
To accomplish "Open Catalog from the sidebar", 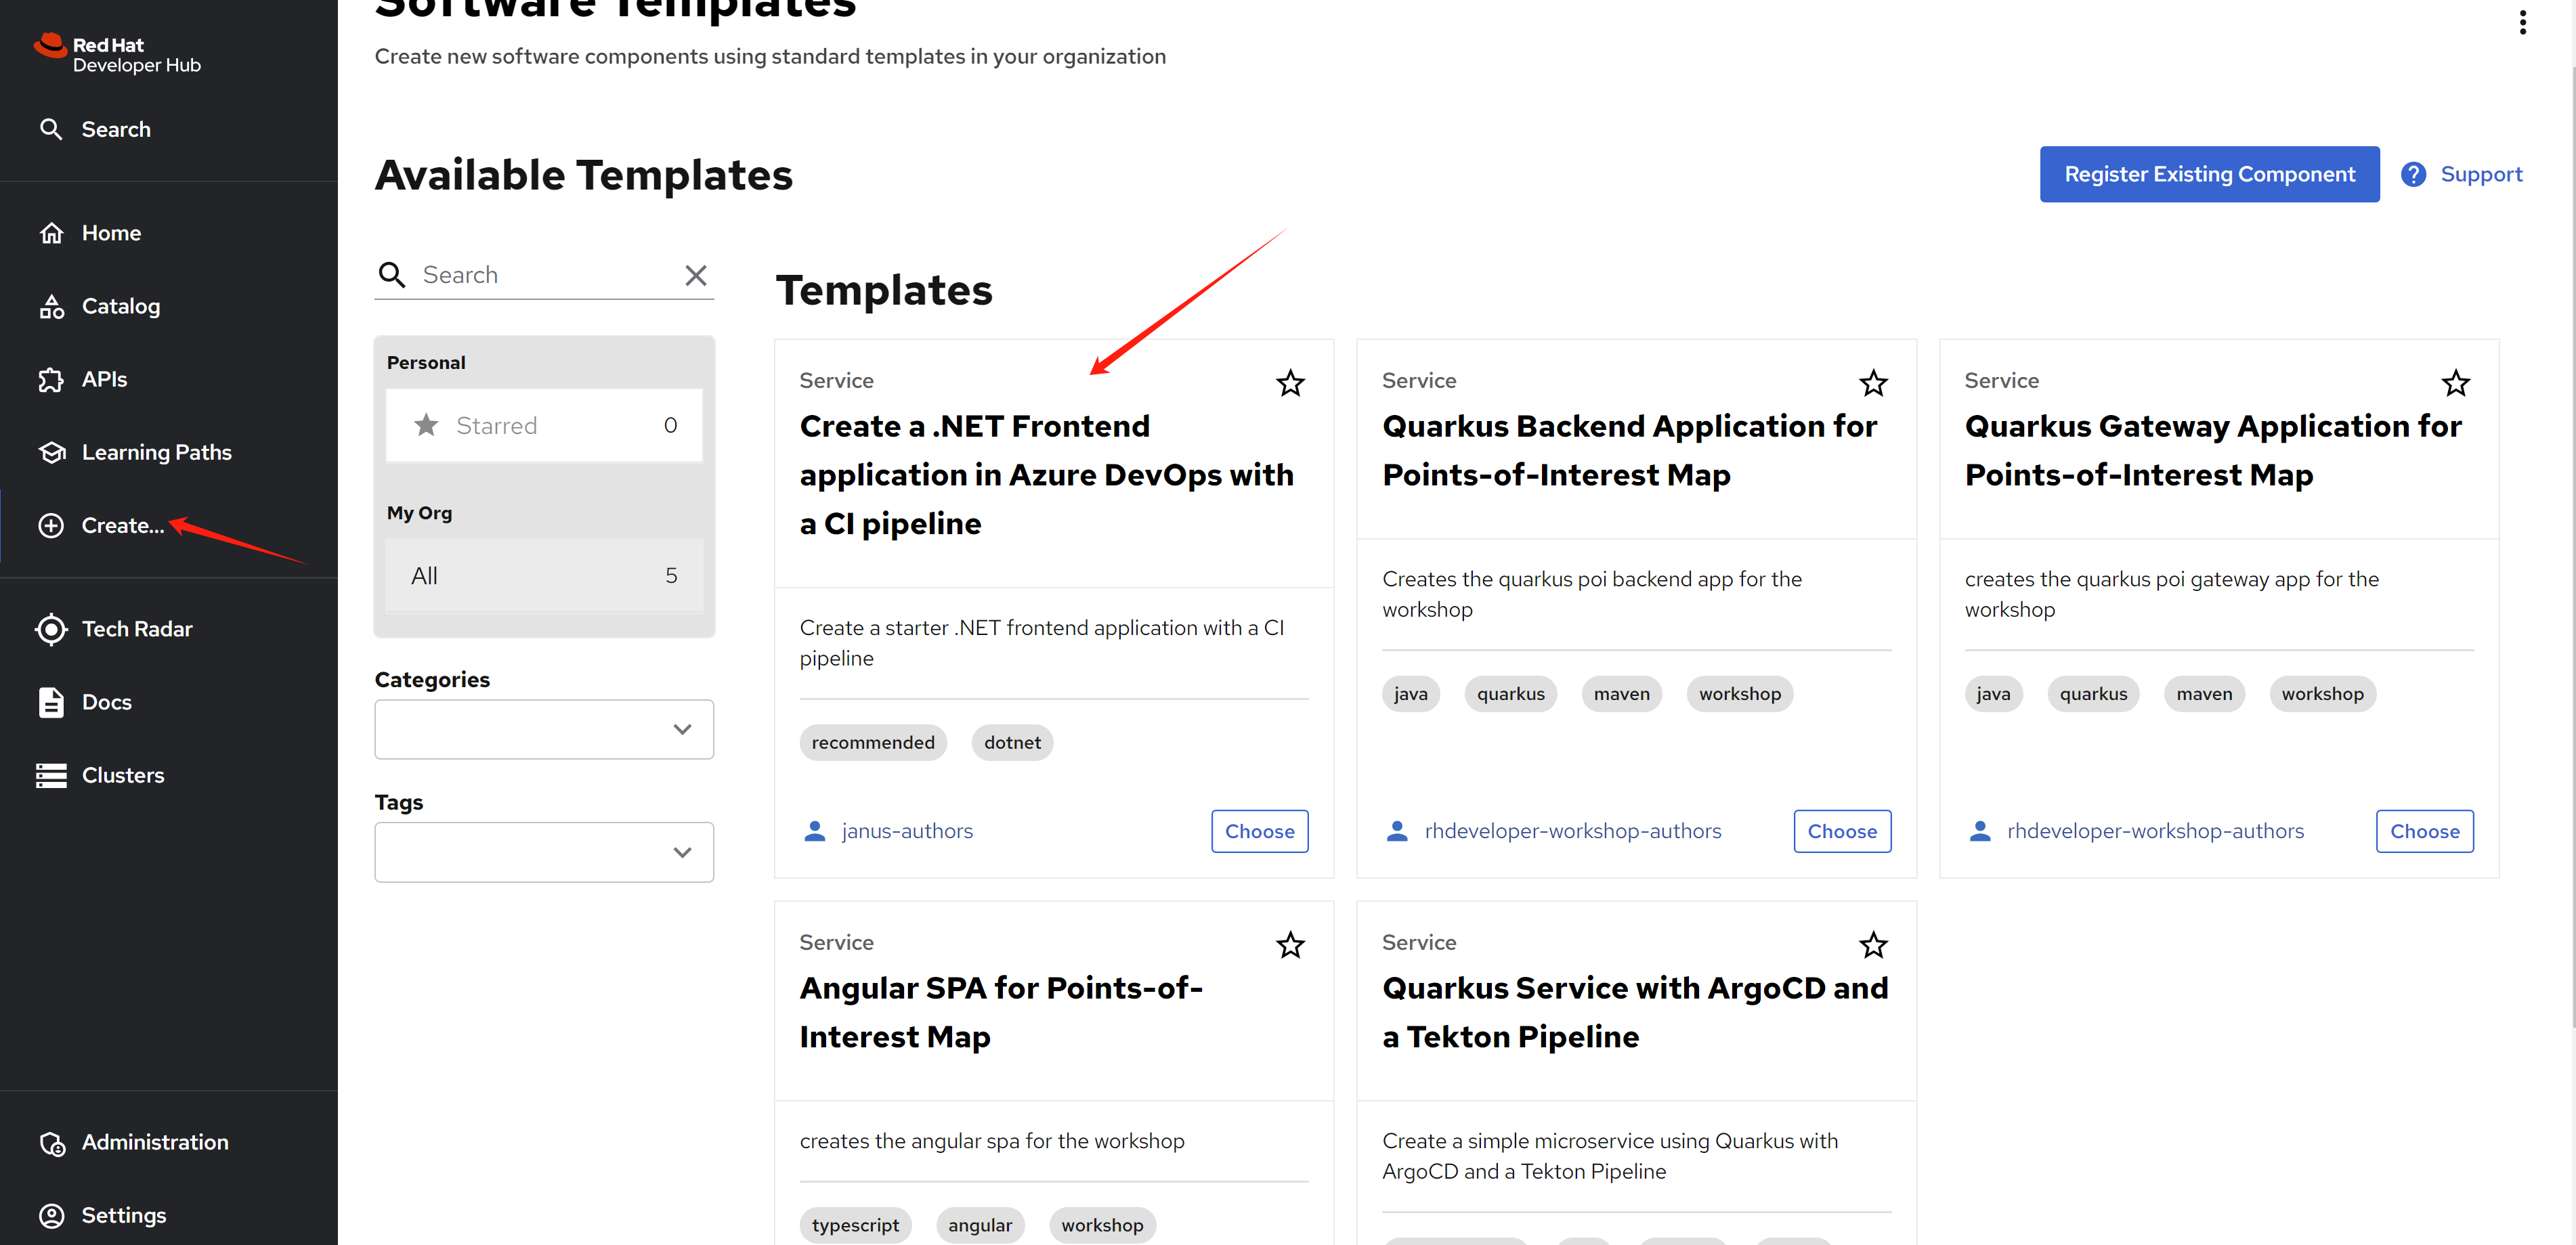I will (x=120, y=306).
